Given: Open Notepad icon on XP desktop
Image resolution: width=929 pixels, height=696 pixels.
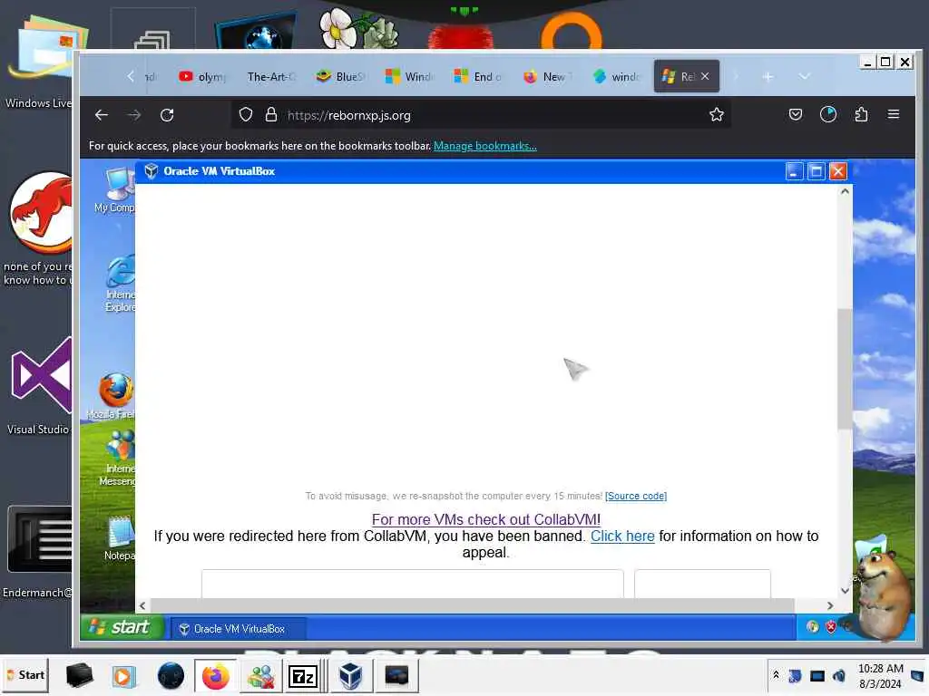Looking at the screenshot, I should (120, 537).
